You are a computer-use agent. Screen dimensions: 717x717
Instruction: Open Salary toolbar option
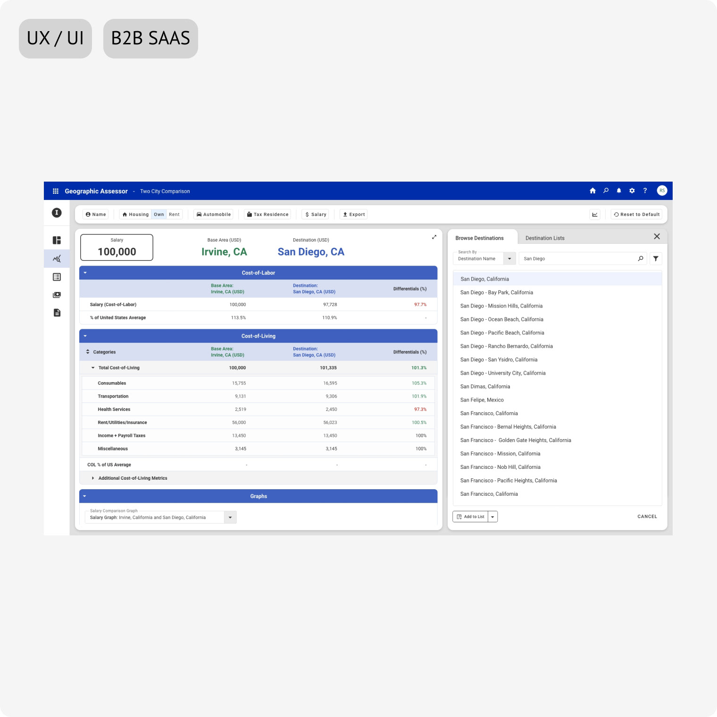click(x=316, y=214)
